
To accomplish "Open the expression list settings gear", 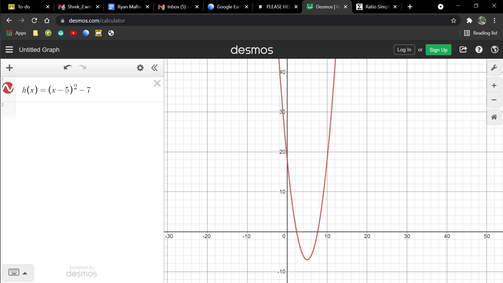I will [140, 68].
